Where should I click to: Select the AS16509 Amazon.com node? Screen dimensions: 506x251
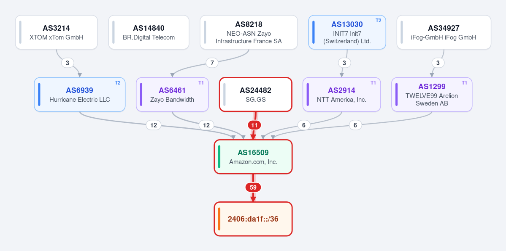253,157
